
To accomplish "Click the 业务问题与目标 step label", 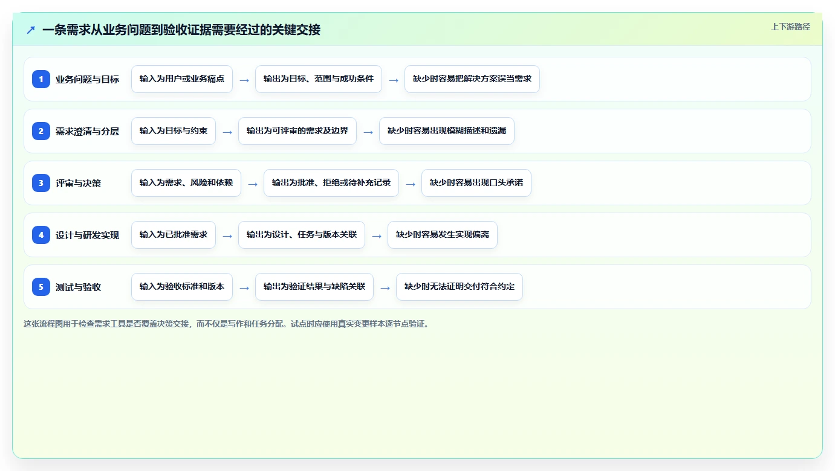I will [x=88, y=79].
